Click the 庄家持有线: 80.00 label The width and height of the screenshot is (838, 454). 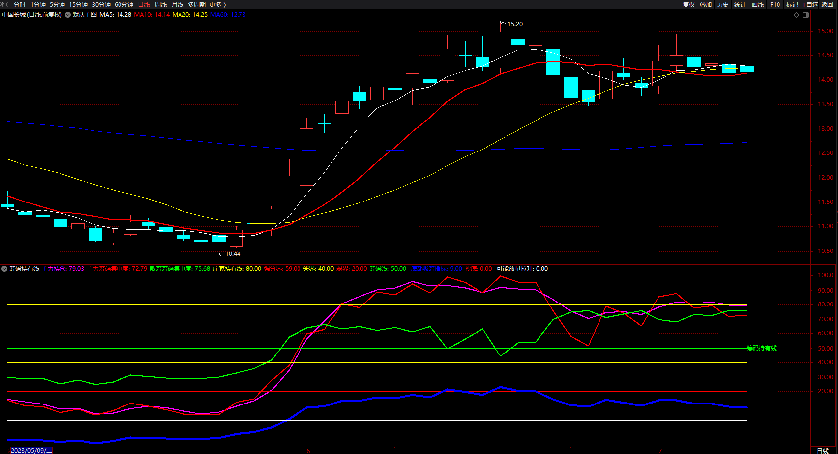237,269
